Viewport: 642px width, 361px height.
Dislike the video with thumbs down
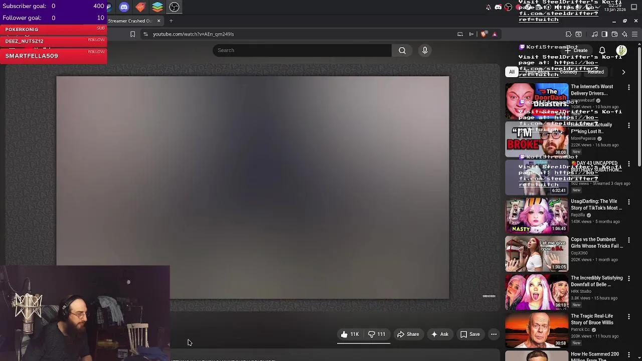tap(377, 334)
